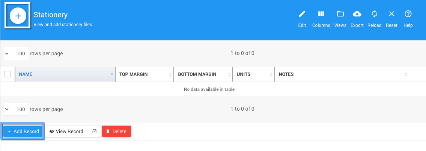Sort by Units column header
Screen dimensions: 426x151
pos(253,74)
